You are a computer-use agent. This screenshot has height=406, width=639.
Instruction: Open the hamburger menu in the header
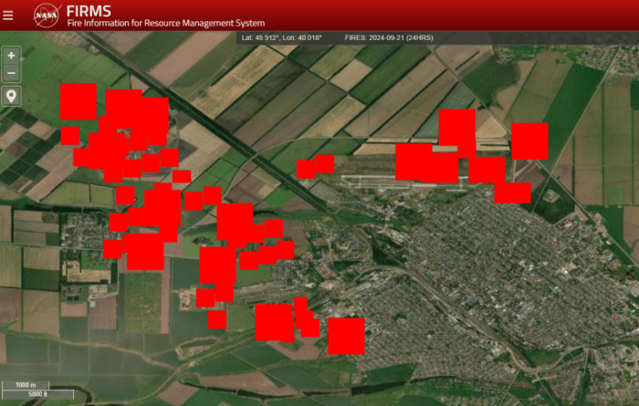[x=9, y=15]
